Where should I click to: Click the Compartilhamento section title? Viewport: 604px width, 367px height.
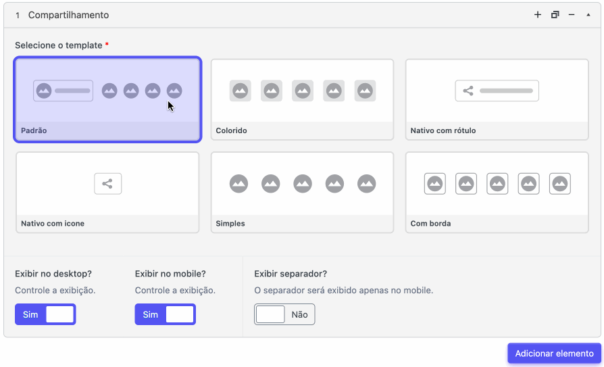(x=68, y=15)
